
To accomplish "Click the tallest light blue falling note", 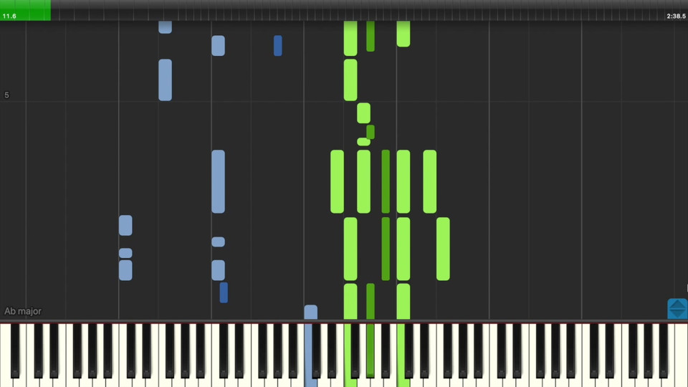I will (x=218, y=181).
